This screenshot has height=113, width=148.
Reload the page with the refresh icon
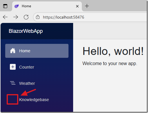26,17
